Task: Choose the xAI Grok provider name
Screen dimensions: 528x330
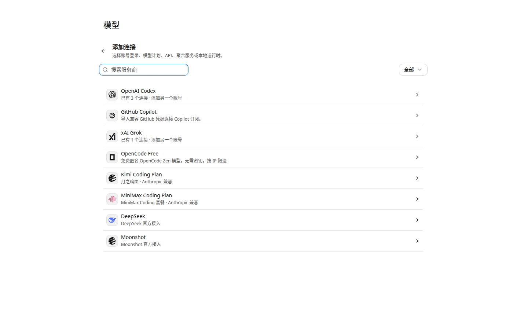Action: tap(131, 133)
